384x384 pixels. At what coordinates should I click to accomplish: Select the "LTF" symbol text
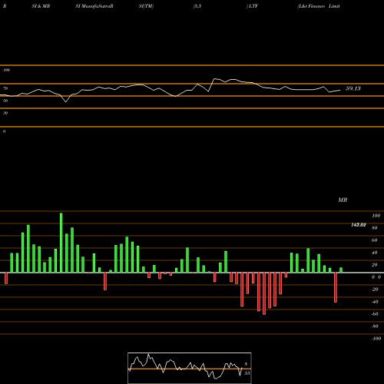tap(253, 6)
